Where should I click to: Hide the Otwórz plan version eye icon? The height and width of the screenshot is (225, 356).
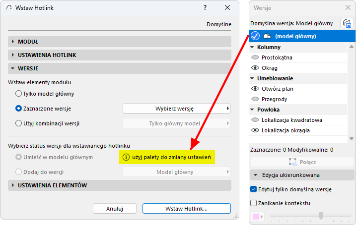256,89
